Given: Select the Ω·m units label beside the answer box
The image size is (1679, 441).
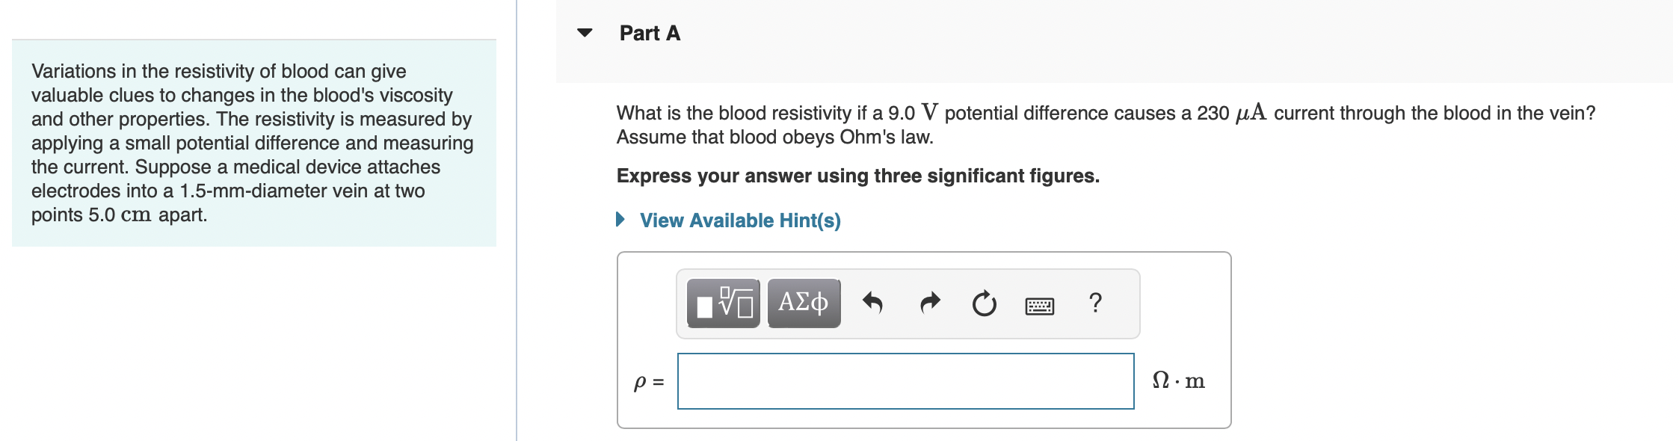Looking at the screenshot, I should 1180,381.
